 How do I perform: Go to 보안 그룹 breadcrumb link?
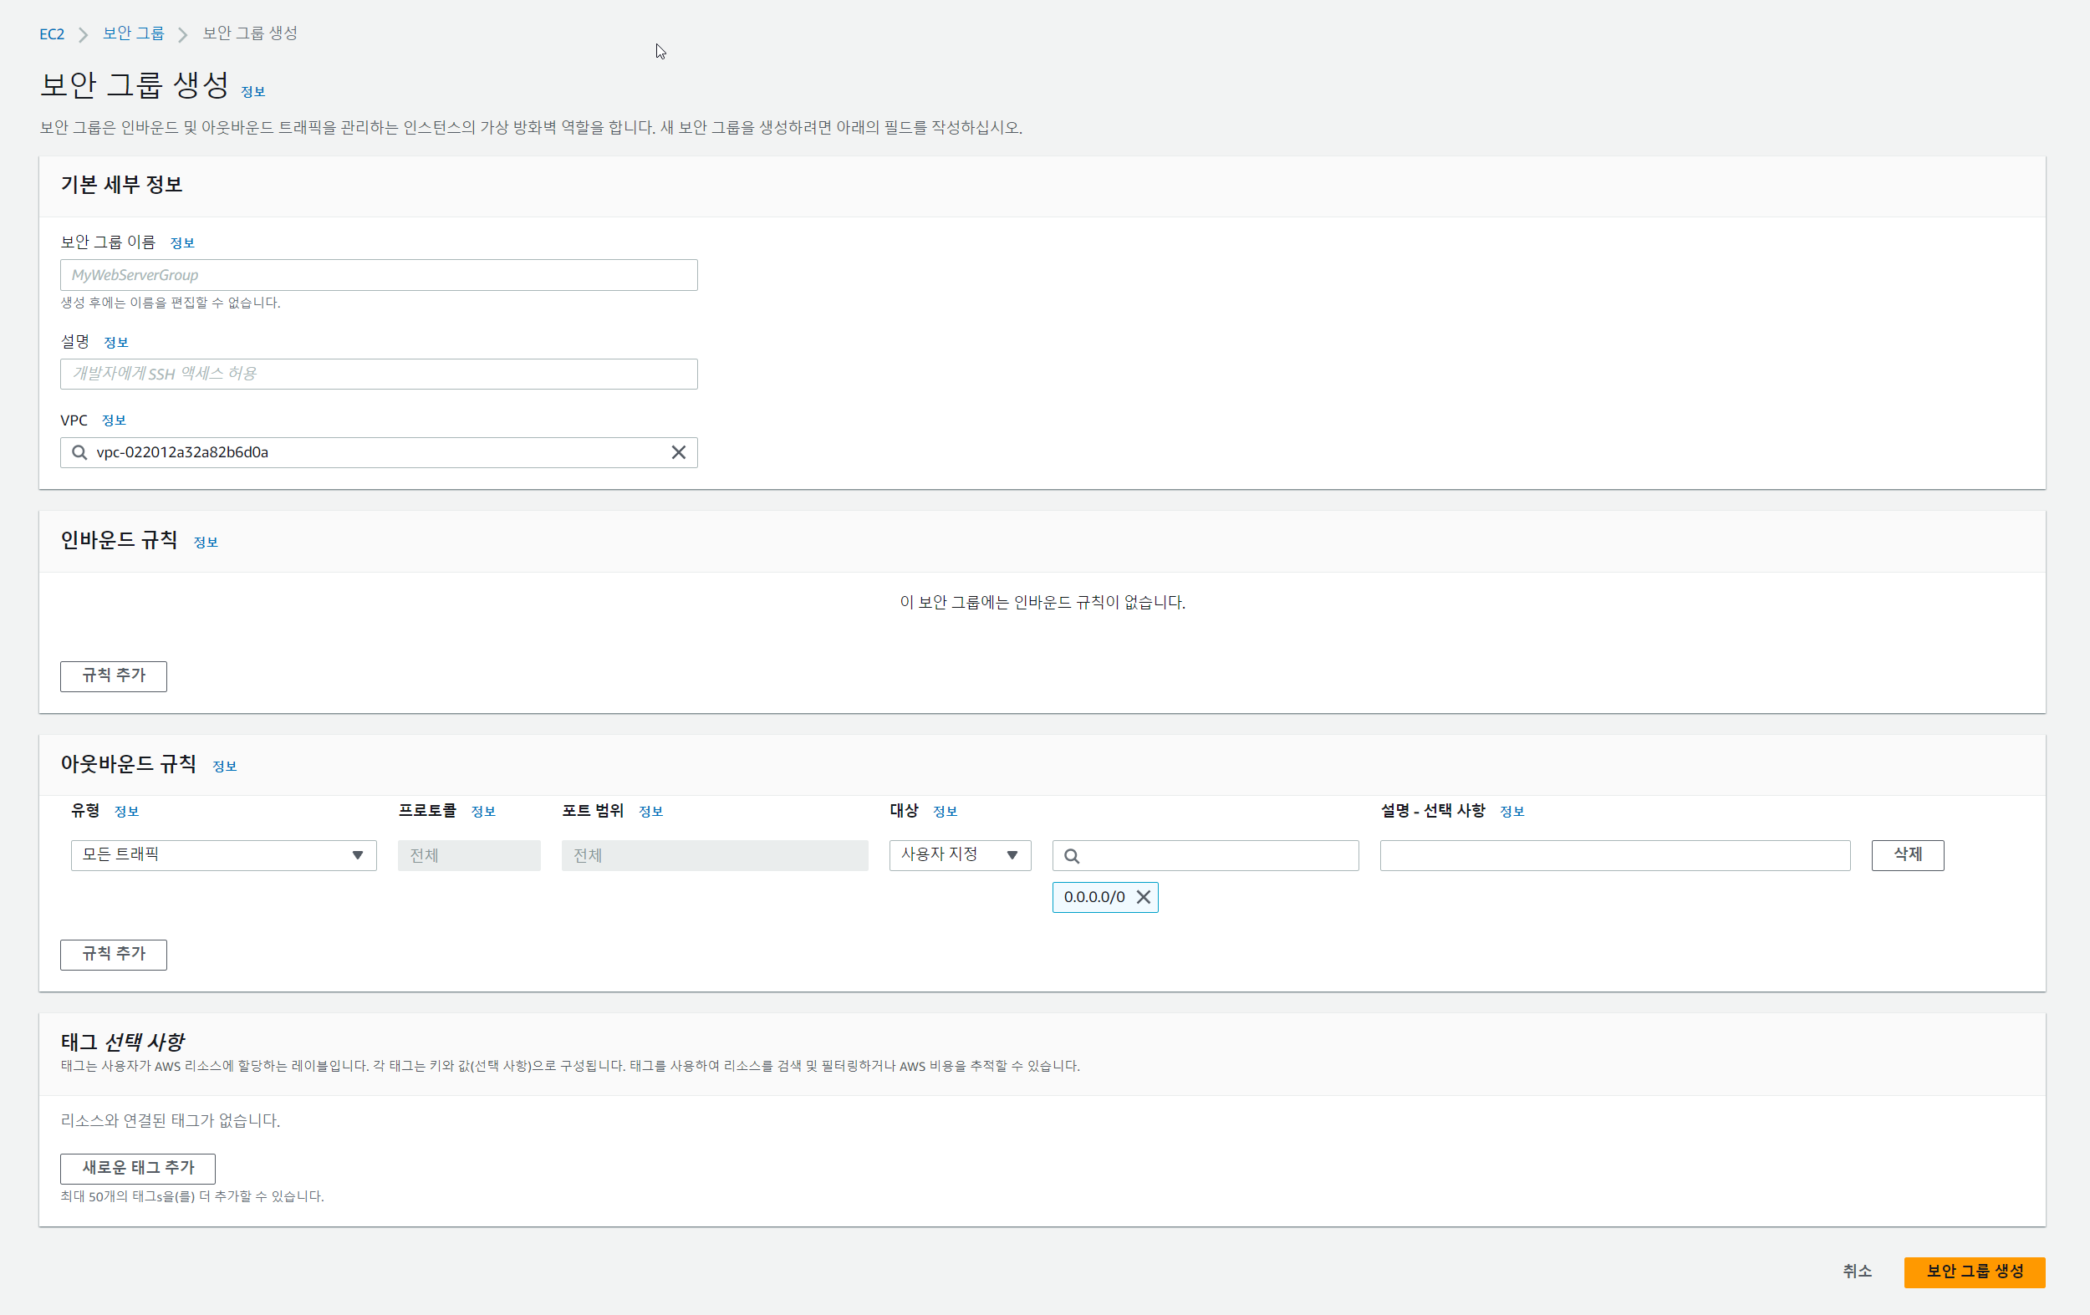[133, 33]
